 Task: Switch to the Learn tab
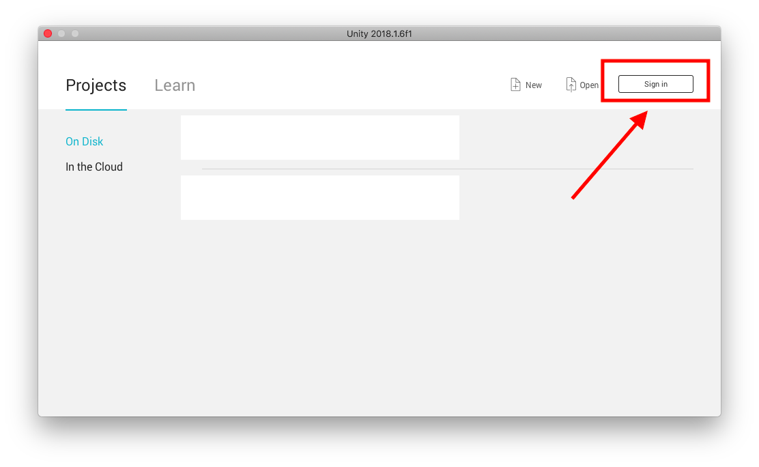pyautogui.click(x=175, y=85)
